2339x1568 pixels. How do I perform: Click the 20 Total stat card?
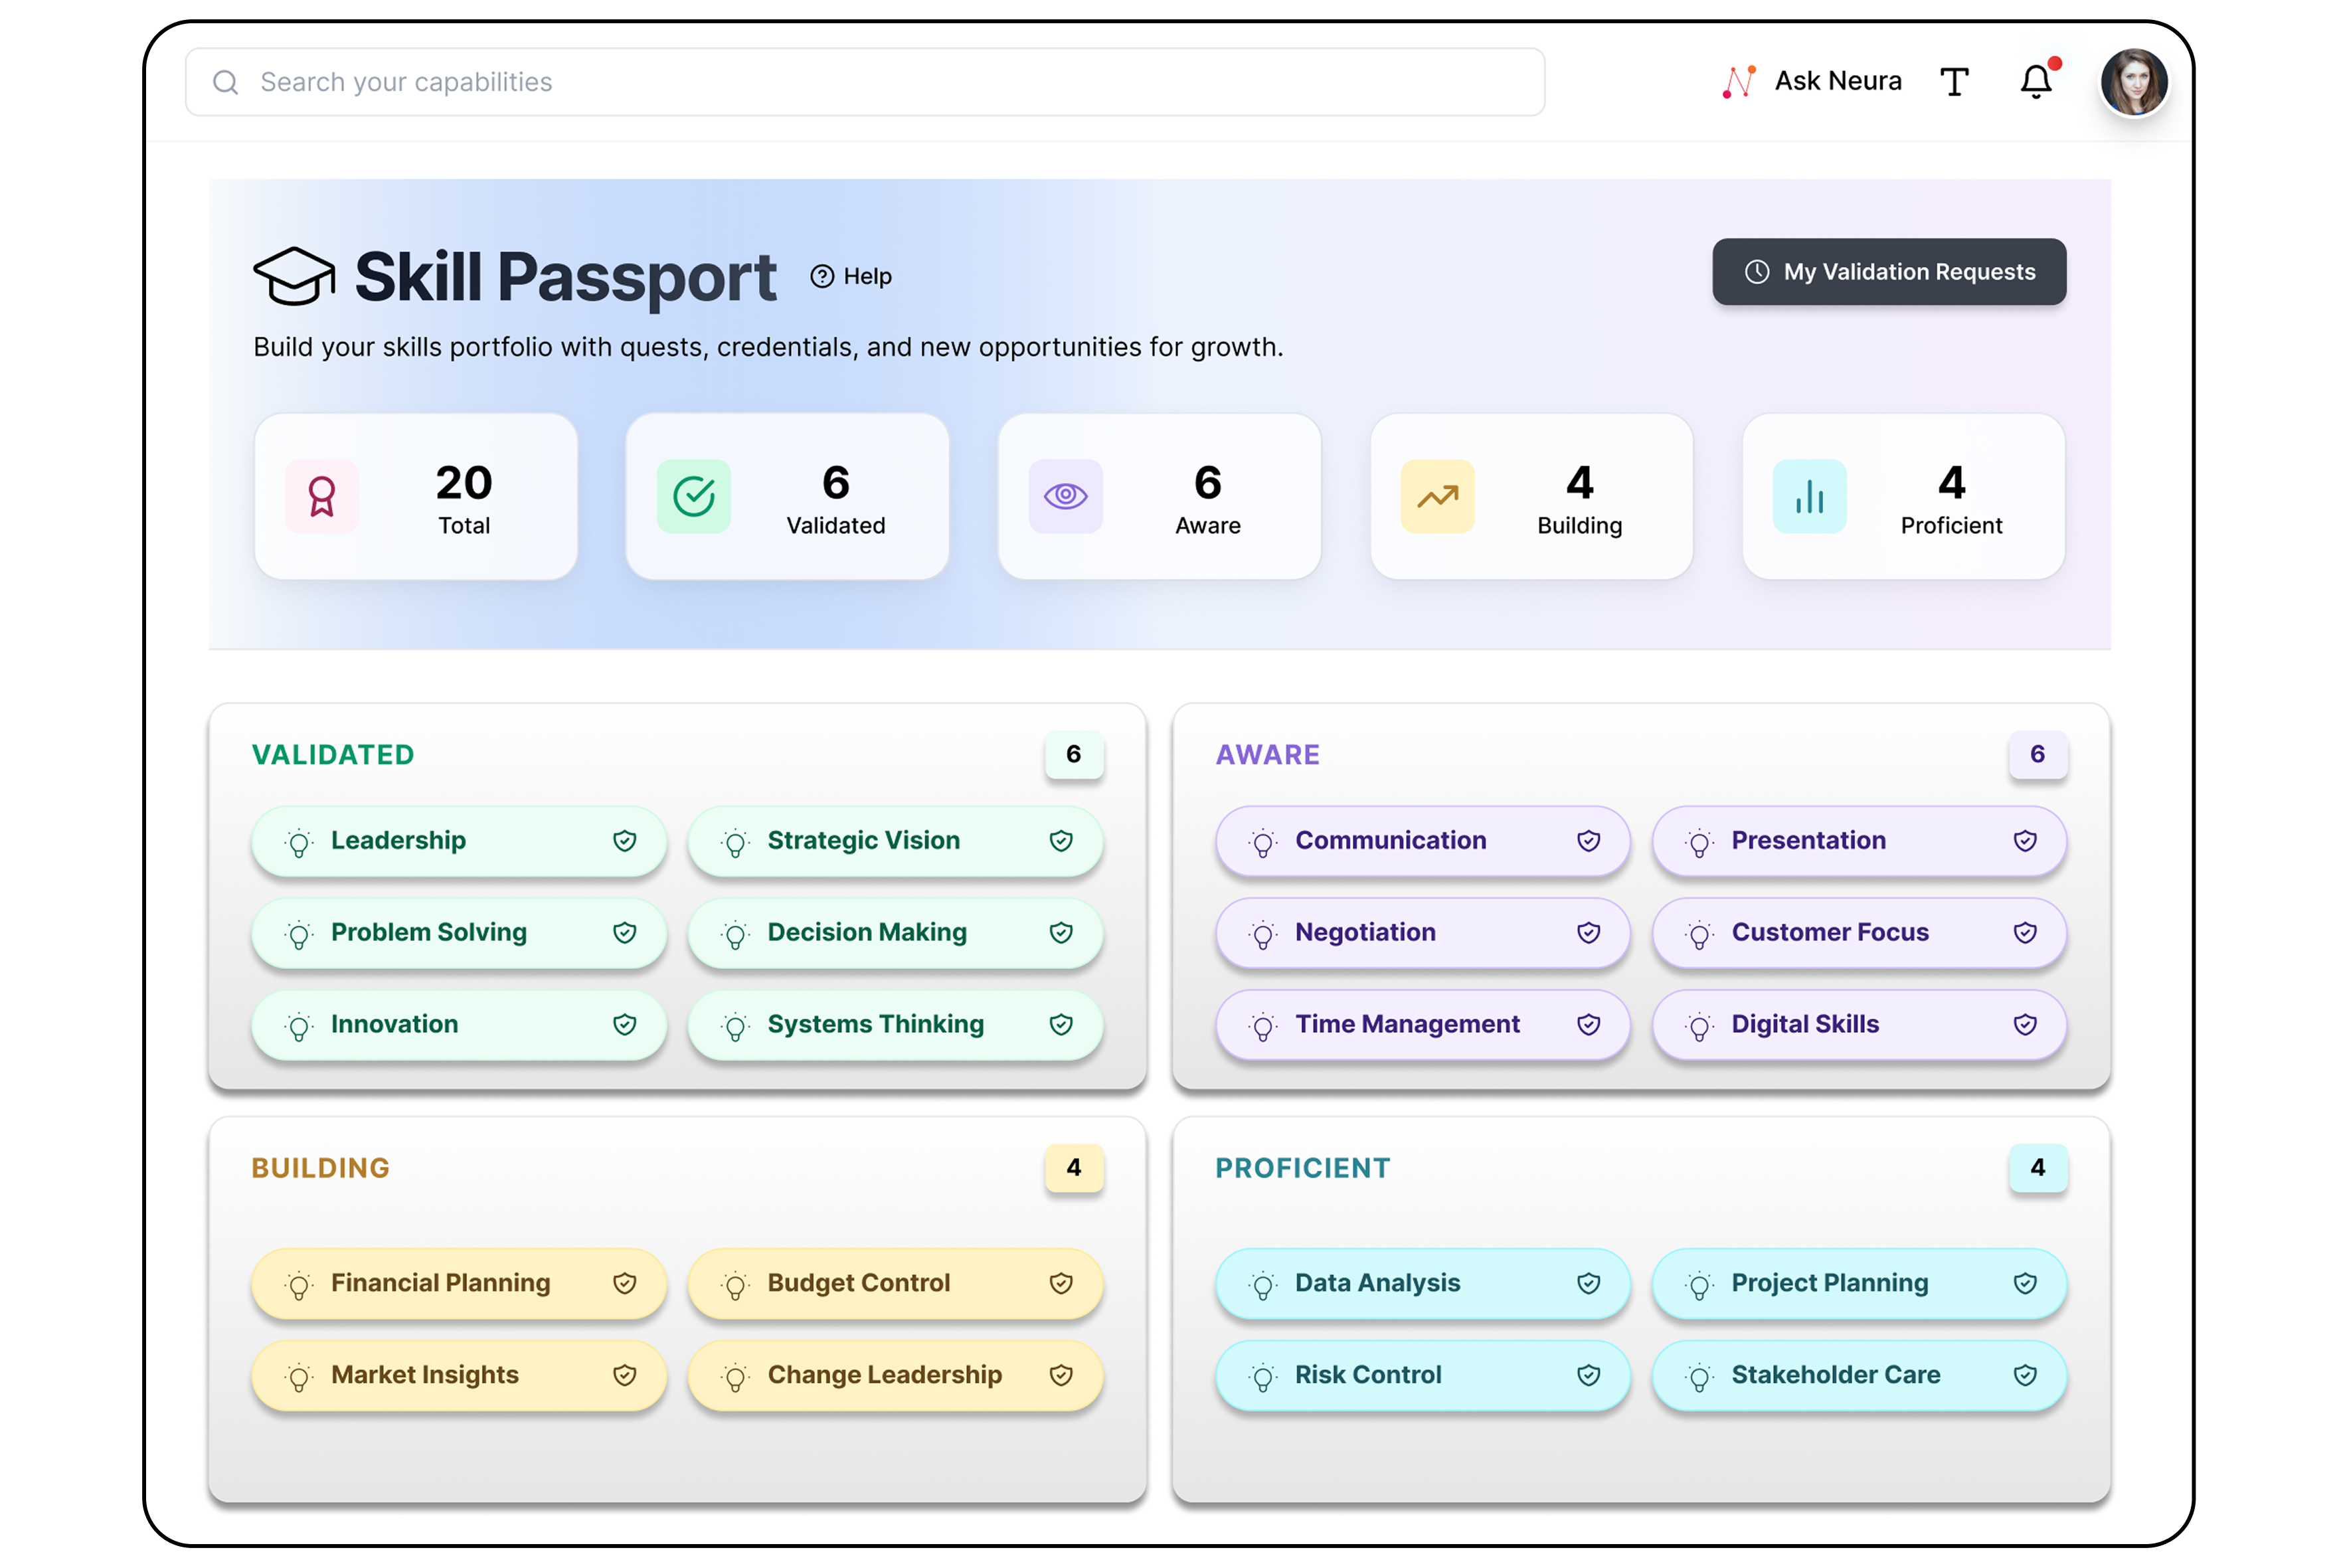point(415,497)
